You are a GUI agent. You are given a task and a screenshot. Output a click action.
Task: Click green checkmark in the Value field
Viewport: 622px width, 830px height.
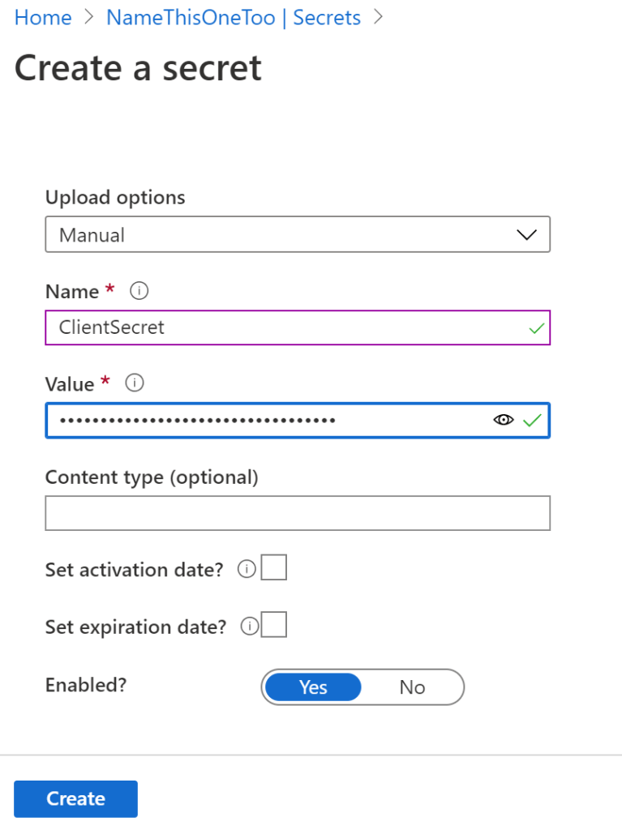point(532,420)
